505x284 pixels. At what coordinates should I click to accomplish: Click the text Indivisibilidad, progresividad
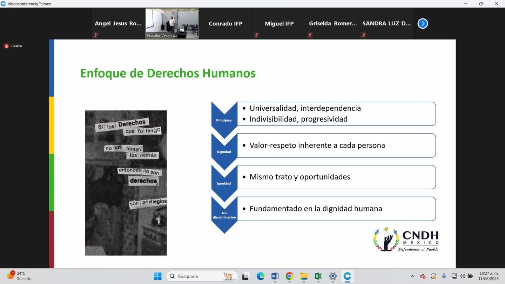point(298,119)
